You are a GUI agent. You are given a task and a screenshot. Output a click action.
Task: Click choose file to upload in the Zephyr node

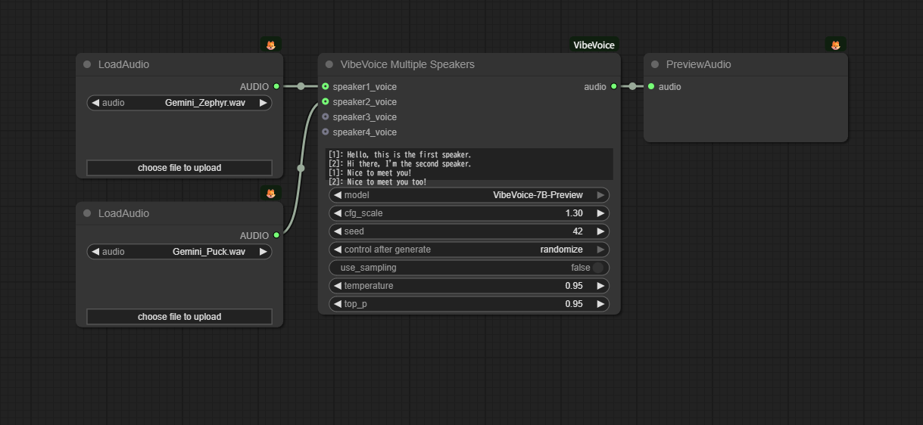click(179, 168)
